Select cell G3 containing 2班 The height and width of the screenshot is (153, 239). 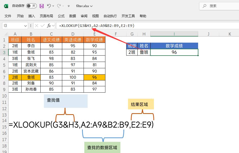click(x=132, y=52)
